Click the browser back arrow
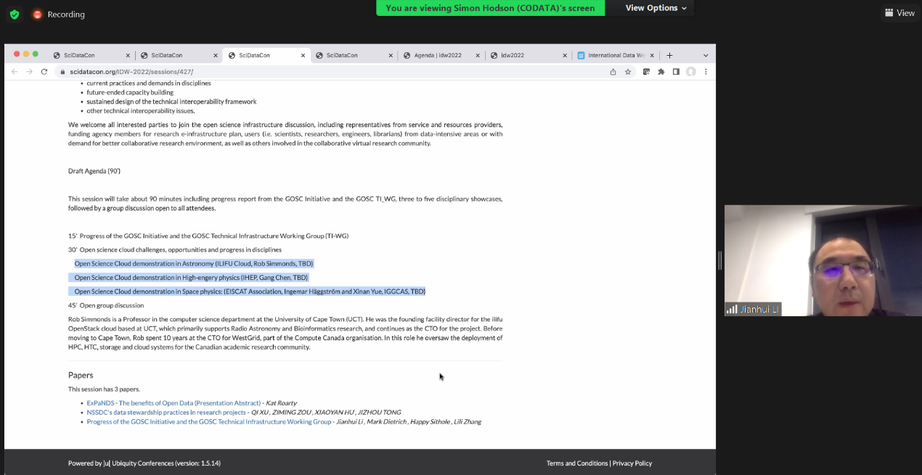The image size is (922, 475). (x=15, y=72)
